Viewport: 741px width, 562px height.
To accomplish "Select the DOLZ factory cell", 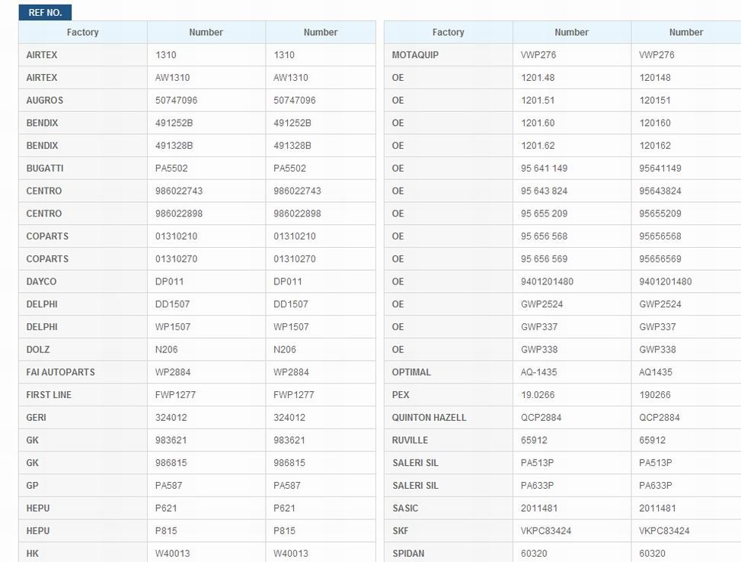I will click(x=83, y=349).
